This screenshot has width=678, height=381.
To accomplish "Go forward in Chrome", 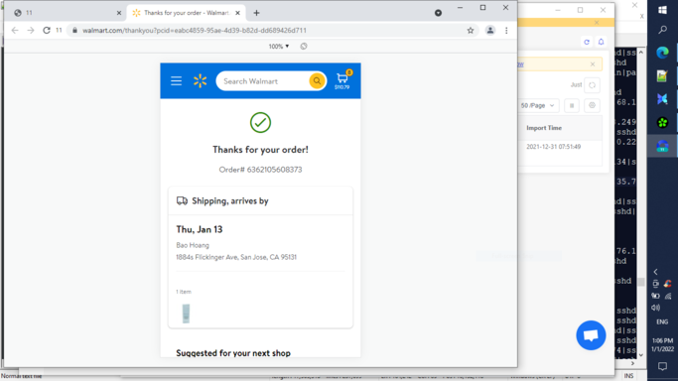I will pyautogui.click(x=30, y=30).
